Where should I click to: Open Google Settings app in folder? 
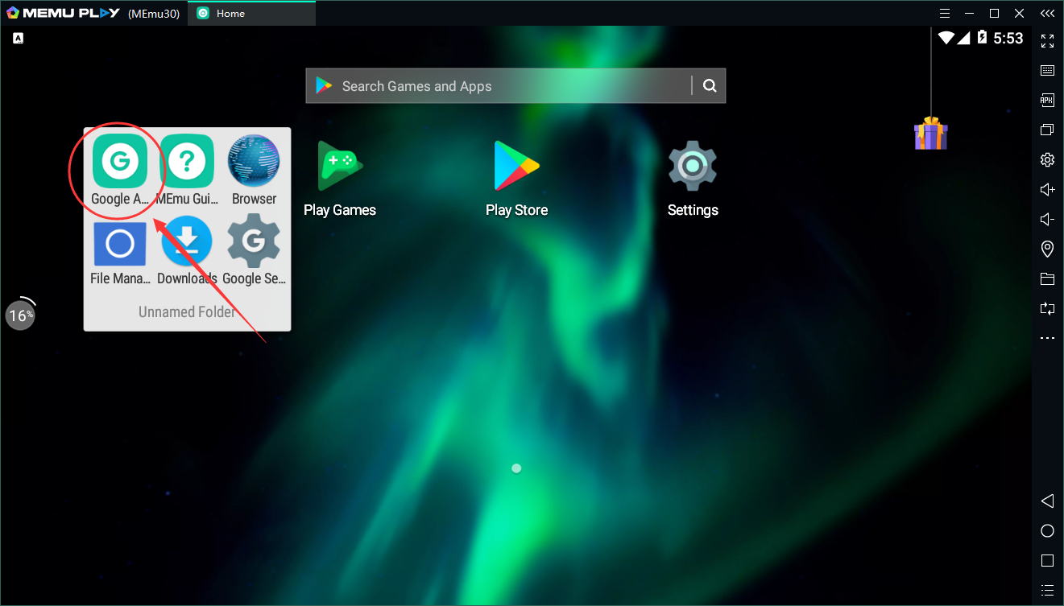point(254,244)
